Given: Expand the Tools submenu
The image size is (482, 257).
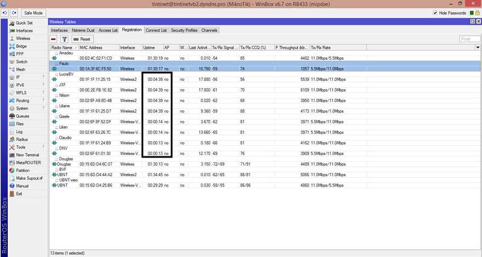Looking at the screenshot, I should (x=43, y=147).
